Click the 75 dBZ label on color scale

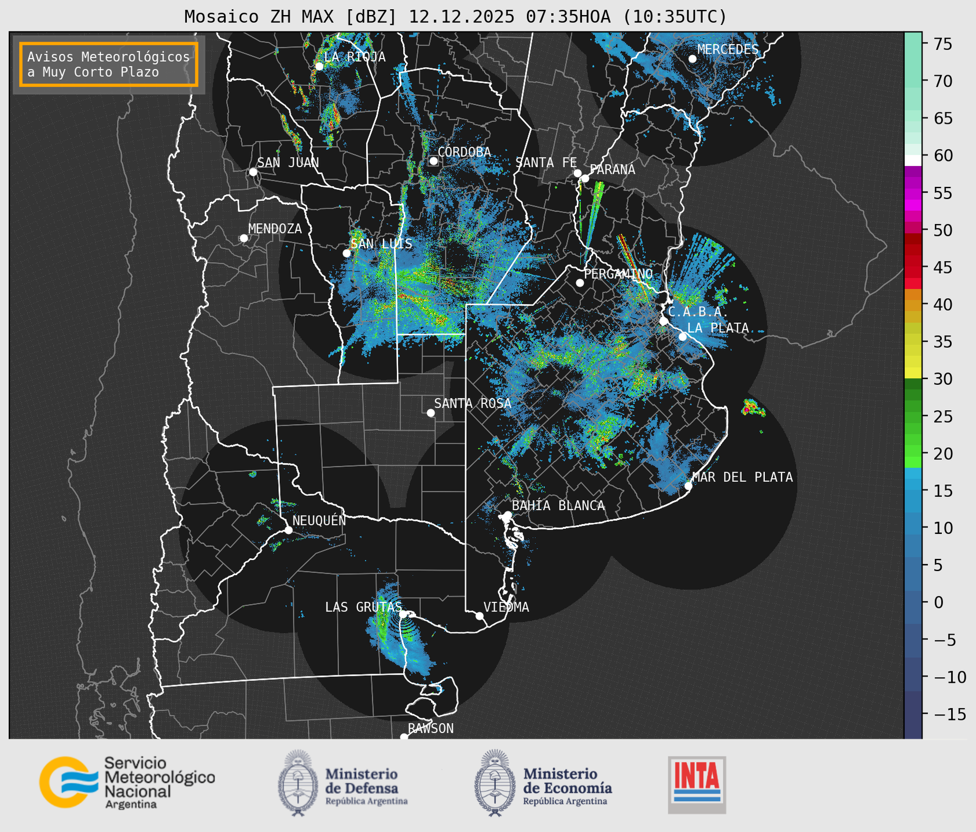[942, 44]
